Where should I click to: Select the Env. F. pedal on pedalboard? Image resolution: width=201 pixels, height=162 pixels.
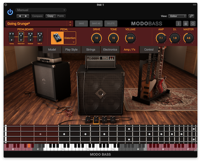tap(40, 37)
